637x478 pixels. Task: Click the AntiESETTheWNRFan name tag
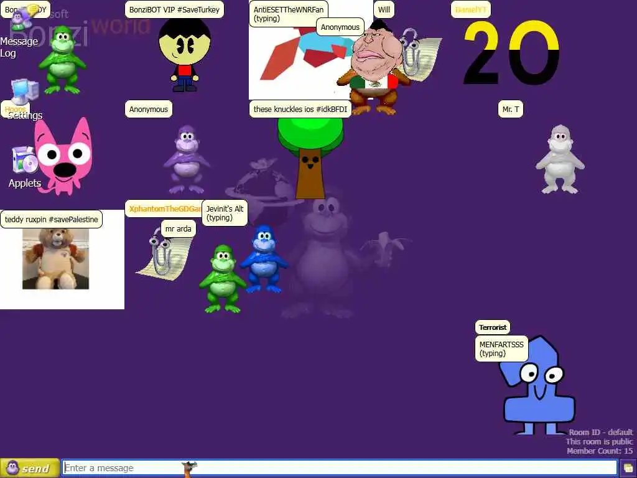(289, 14)
